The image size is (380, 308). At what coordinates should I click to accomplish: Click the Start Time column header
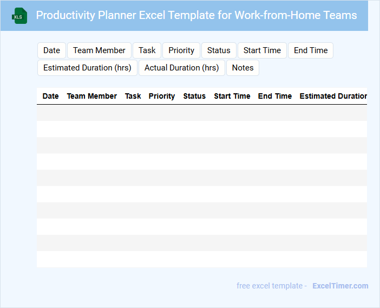(232, 96)
